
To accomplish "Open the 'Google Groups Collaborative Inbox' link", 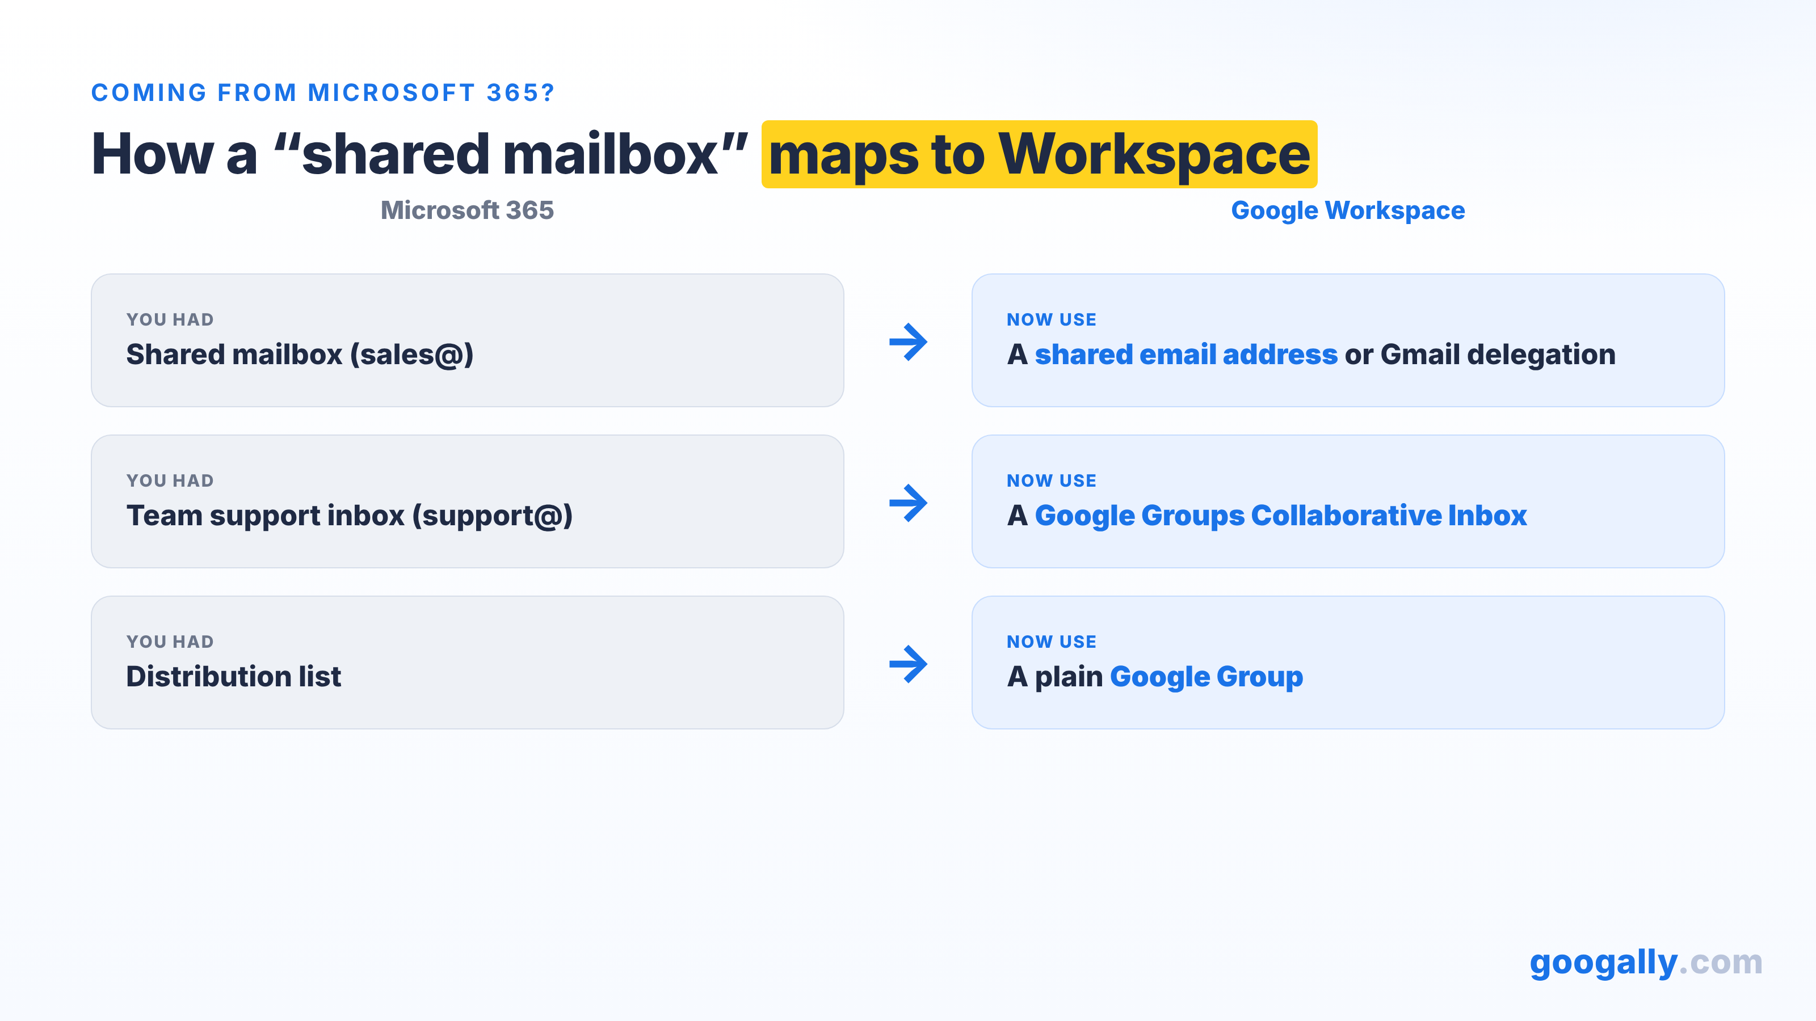I will pos(1280,516).
